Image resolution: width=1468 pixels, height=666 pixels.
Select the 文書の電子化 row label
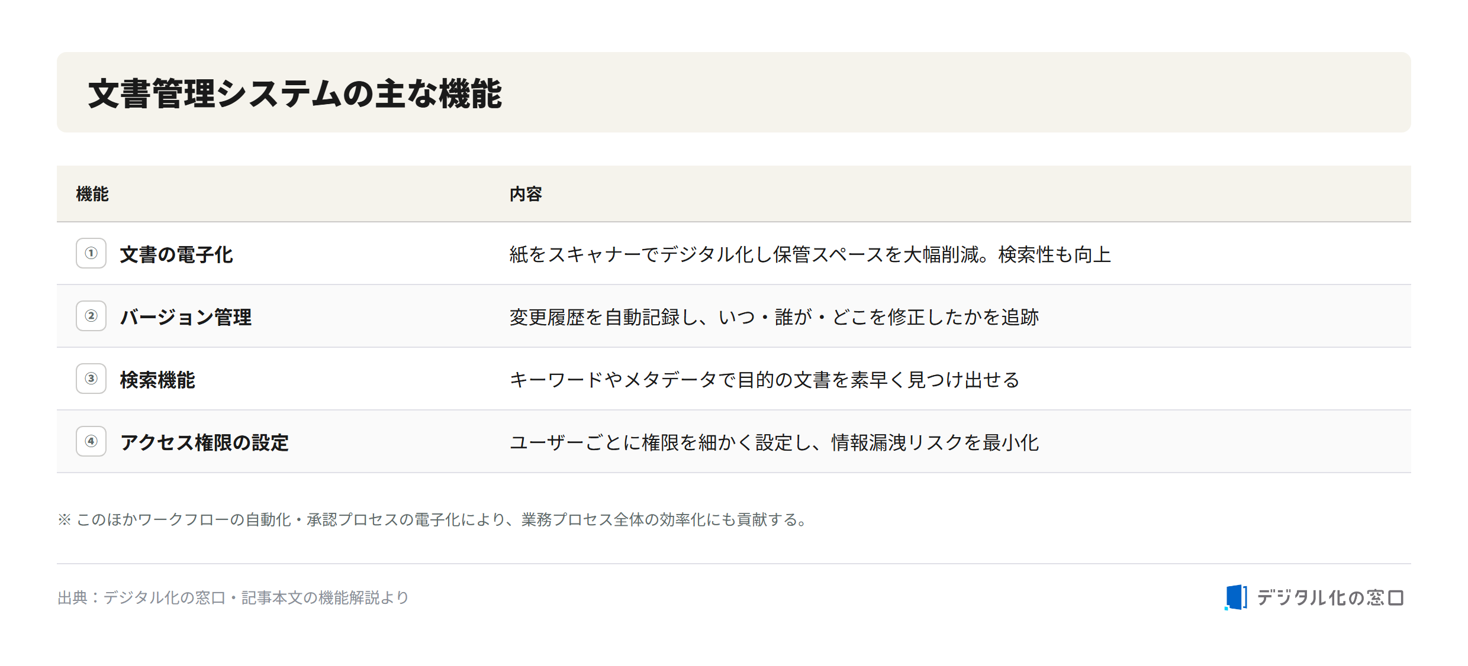point(176,254)
